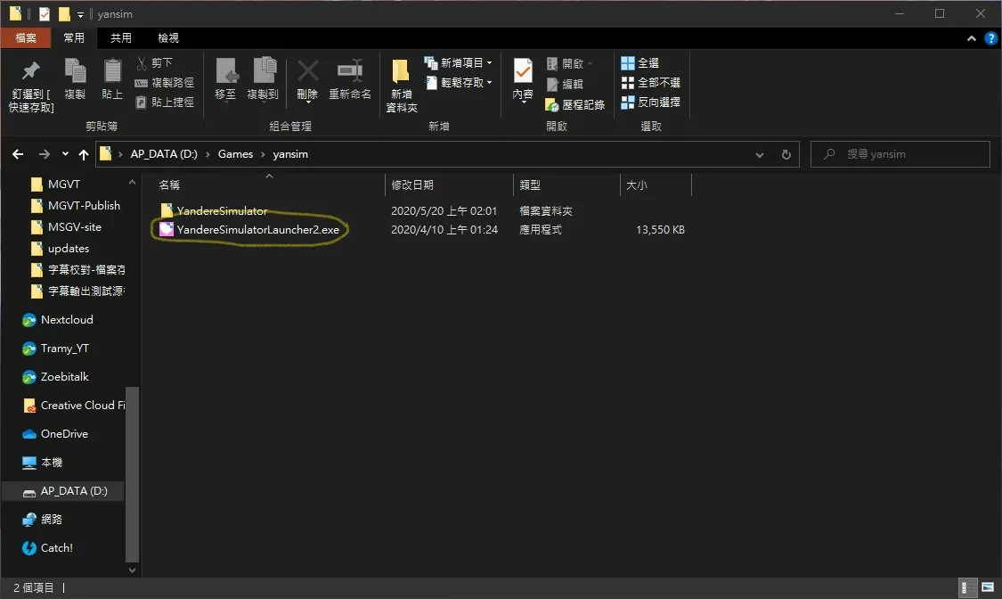Click Cut (剪下) scissors command
1002x599 pixels.
coord(154,62)
